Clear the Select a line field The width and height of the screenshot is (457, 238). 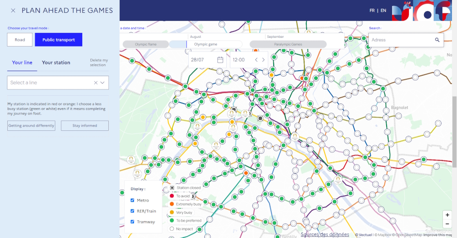[x=96, y=83]
